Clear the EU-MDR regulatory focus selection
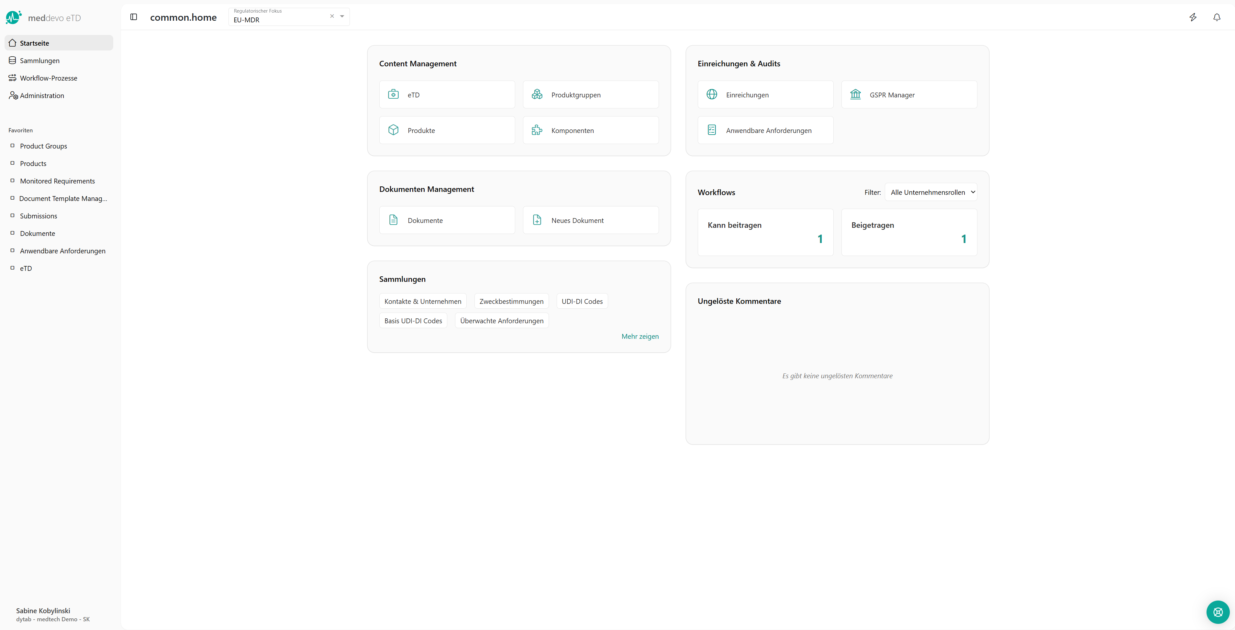Image resolution: width=1235 pixels, height=630 pixels. [332, 16]
